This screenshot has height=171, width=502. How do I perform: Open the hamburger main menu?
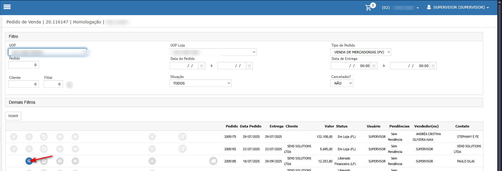(x=7, y=7)
